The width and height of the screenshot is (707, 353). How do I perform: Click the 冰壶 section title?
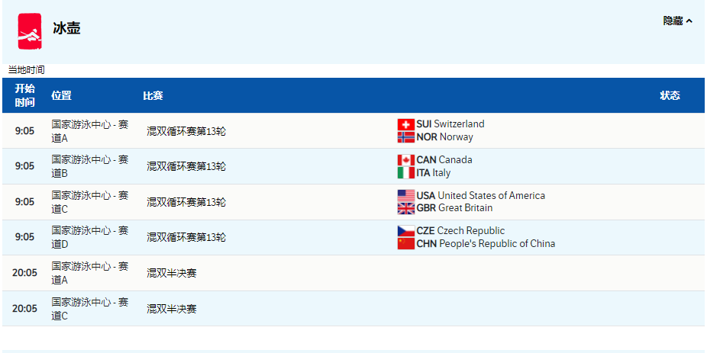click(x=66, y=29)
